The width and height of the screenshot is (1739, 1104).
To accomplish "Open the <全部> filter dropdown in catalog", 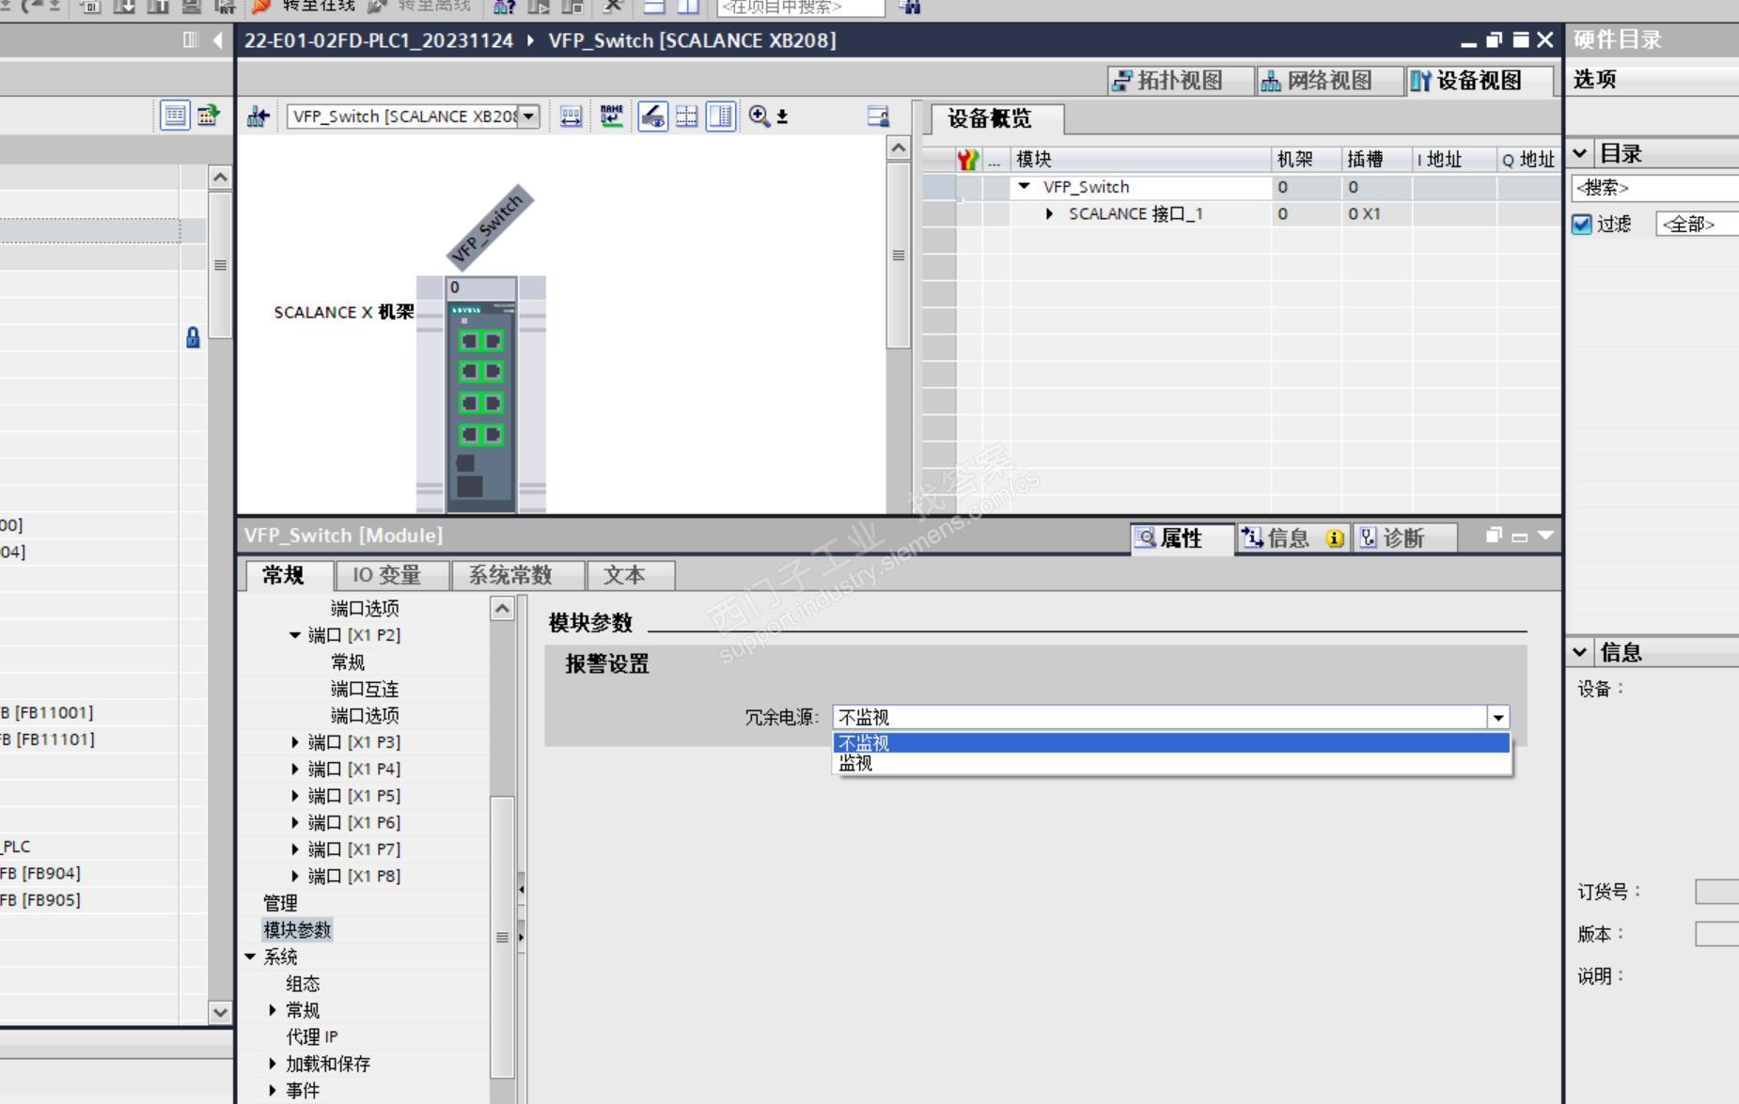I will 1698,225.
